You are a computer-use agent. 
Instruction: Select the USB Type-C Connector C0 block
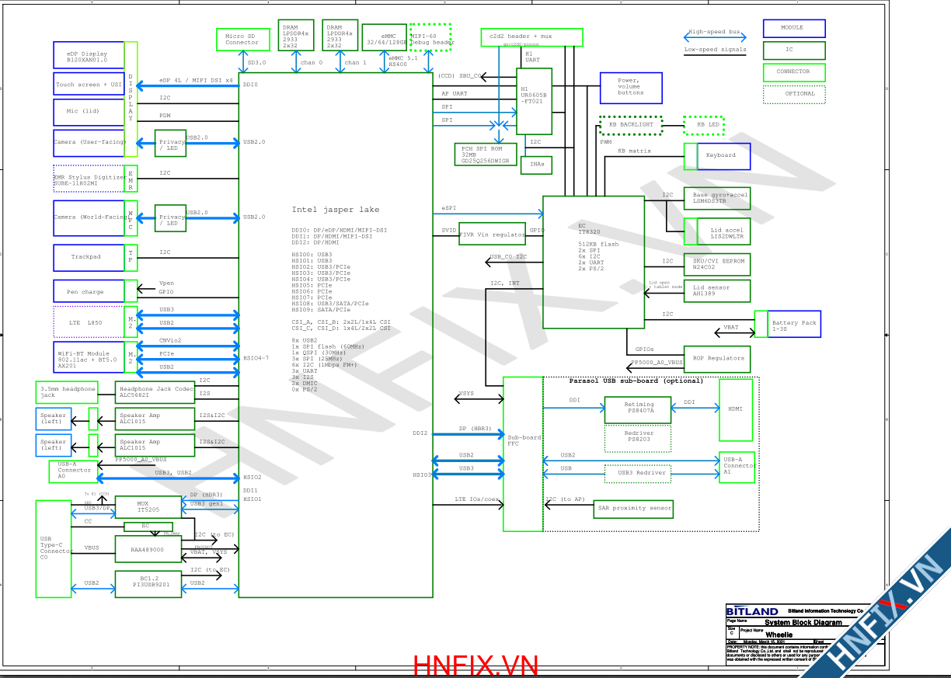54,548
